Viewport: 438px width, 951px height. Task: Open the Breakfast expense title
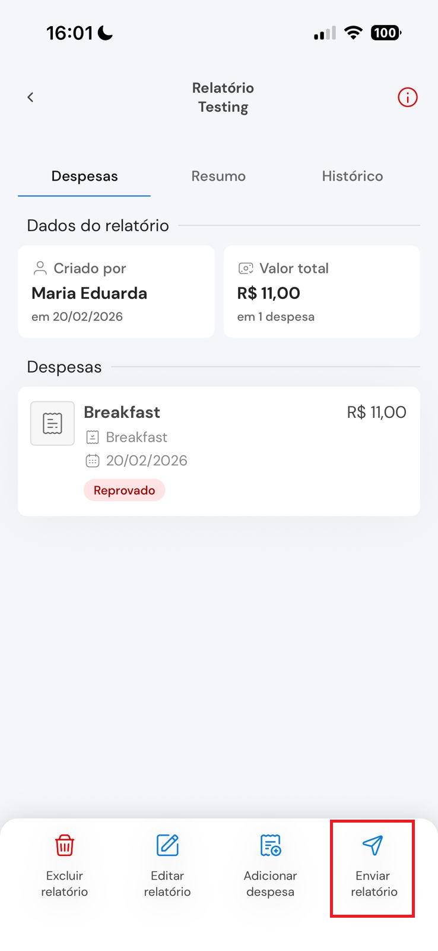(x=122, y=412)
